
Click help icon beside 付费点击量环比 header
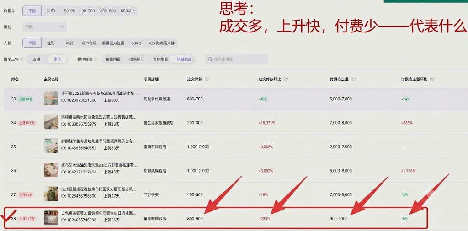(x=432, y=79)
